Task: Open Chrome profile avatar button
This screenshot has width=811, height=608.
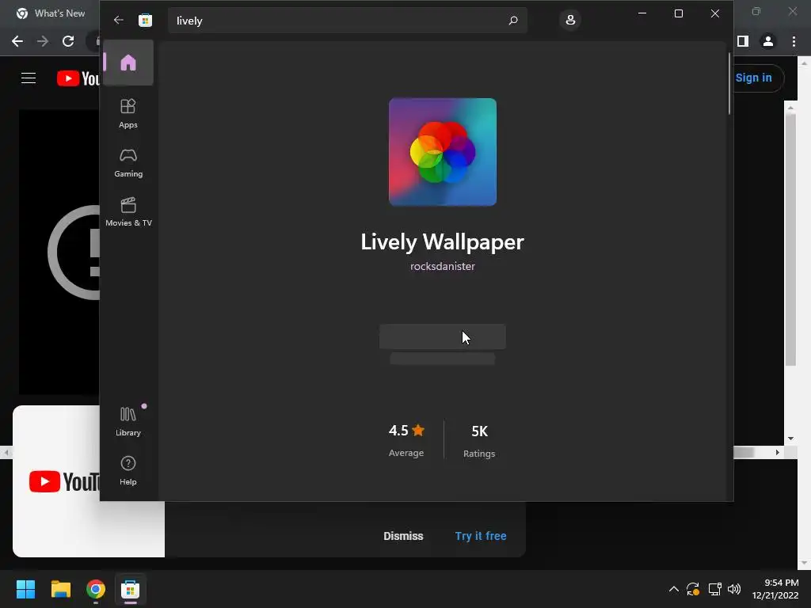Action: click(x=768, y=41)
